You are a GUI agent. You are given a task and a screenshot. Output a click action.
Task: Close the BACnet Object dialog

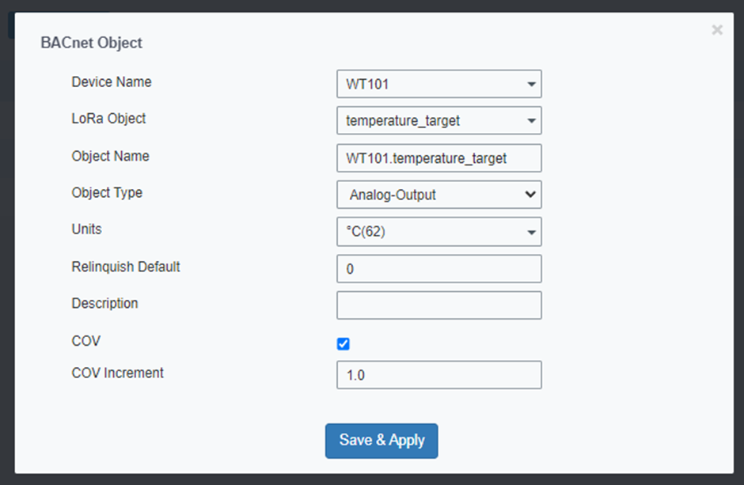point(717,30)
